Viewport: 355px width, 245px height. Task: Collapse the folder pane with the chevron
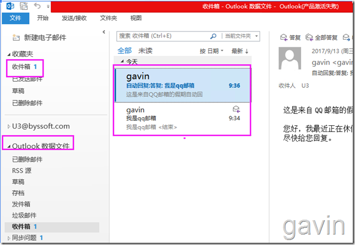pos(104,32)
